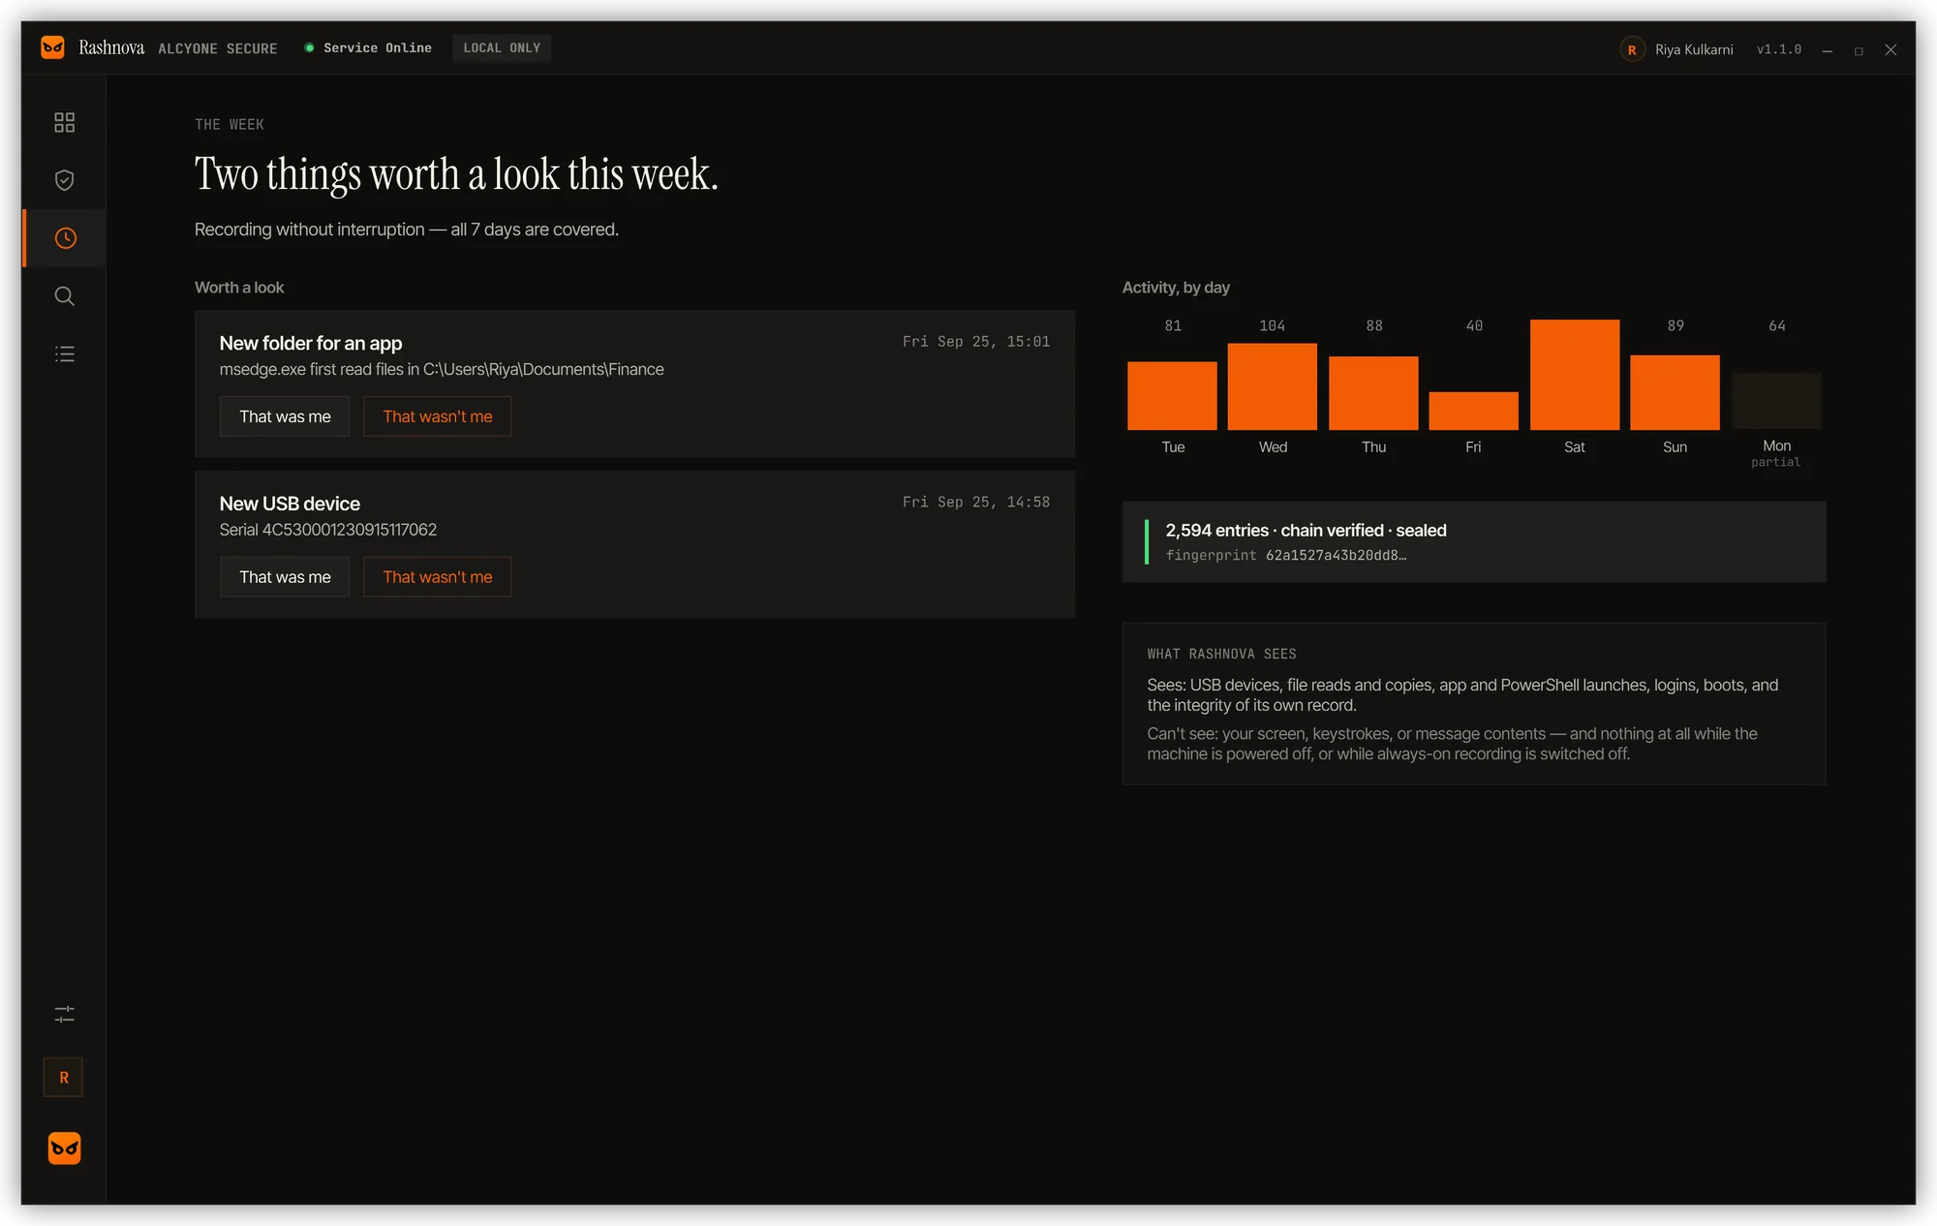Click the WHAT RASHNOVA SEES heading
Screen dimensions: 1937x1226
click(x=1221, y=654)
